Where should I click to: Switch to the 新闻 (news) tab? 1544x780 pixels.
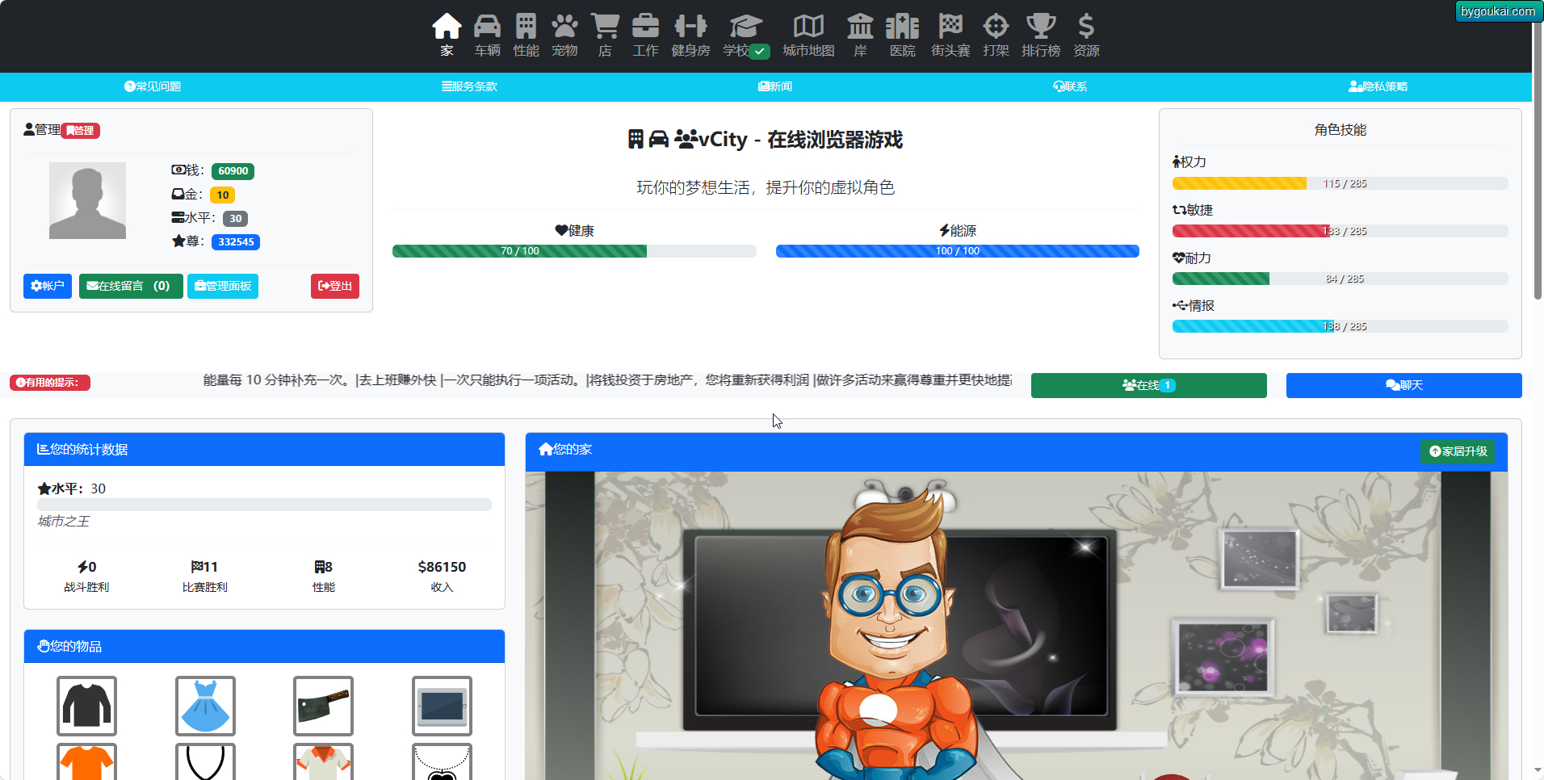[x=774, y=86]
